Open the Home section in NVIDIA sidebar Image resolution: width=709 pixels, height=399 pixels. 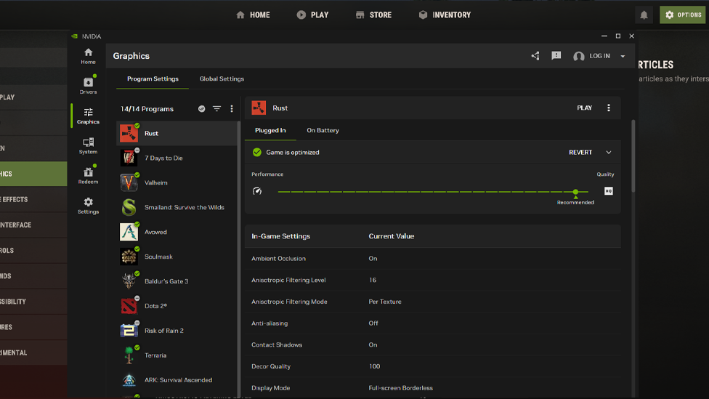click(x=88, y=56)
